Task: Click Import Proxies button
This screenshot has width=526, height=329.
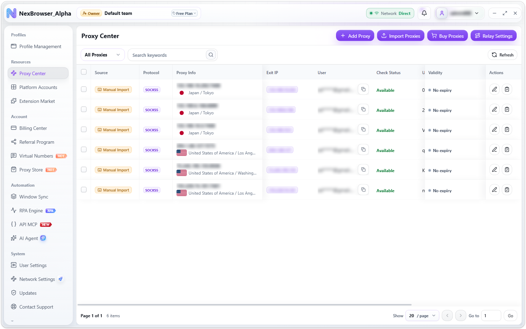Action: coord(401,36)
